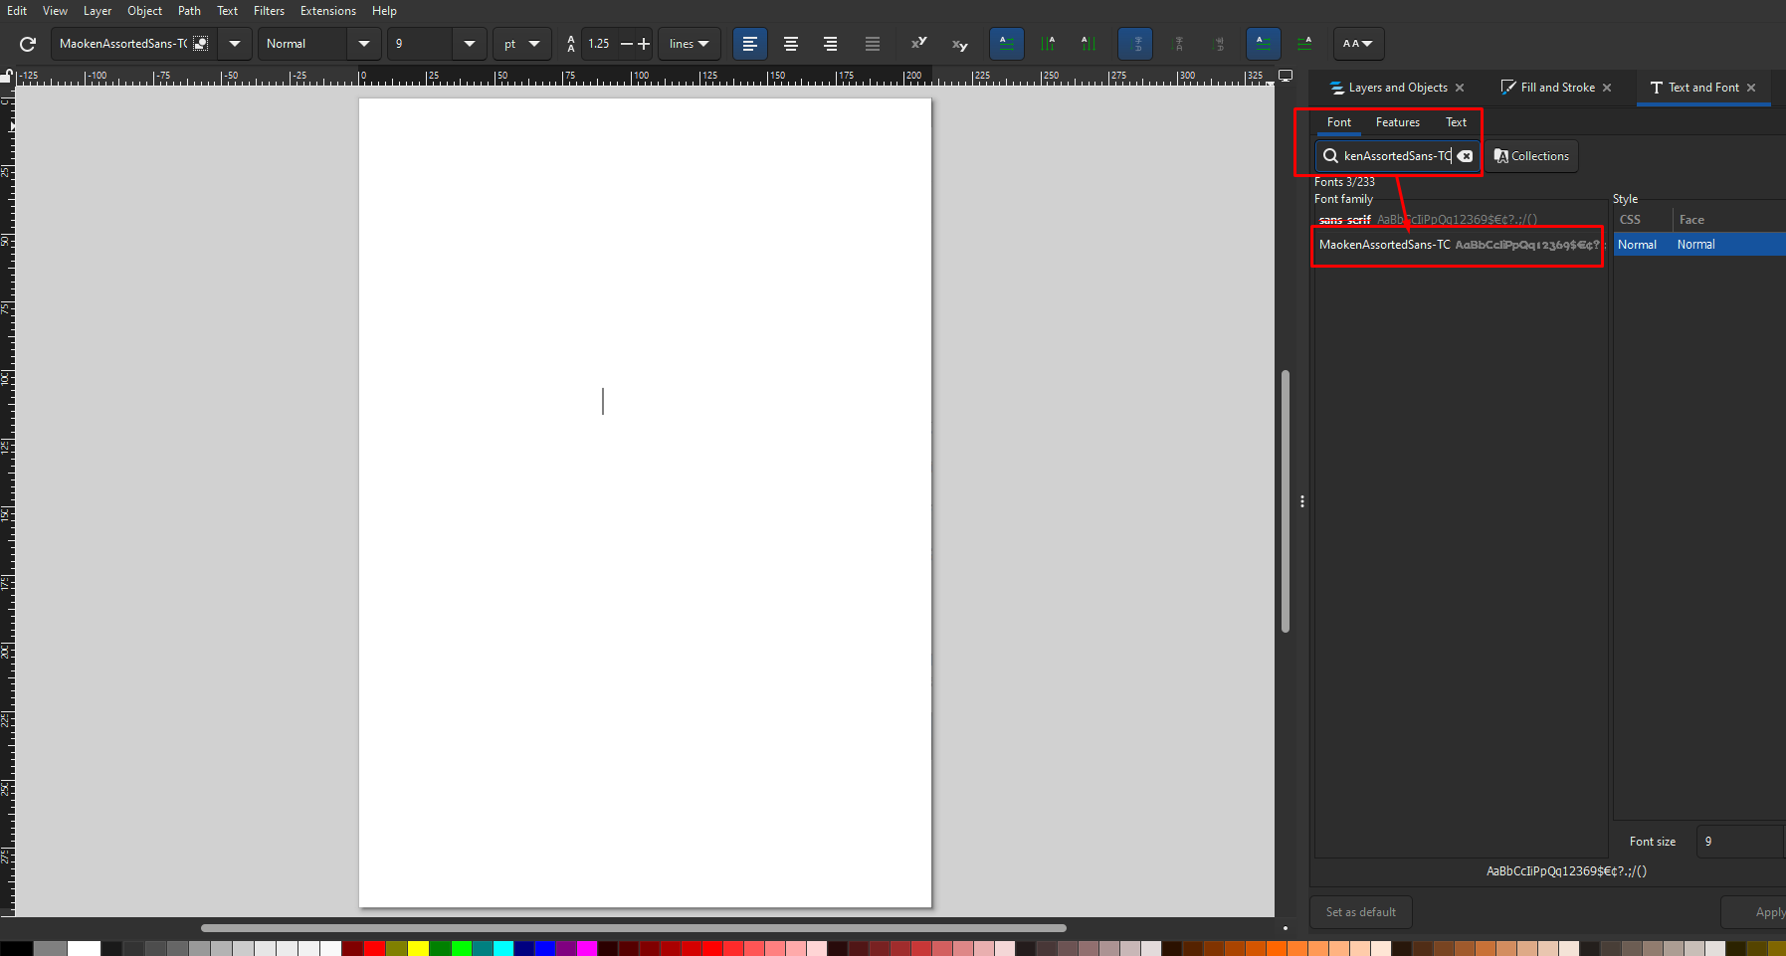The width and height of the screenshot is (1786, 956).
Task: Choose vertical text right-to-left columns
Action: pyautogui.click(x=1047, y=44)
